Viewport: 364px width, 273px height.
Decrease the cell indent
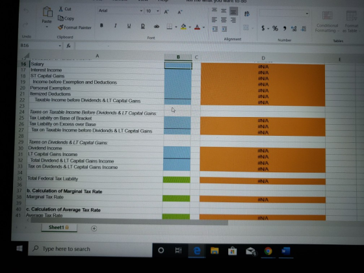click(214, 29)
